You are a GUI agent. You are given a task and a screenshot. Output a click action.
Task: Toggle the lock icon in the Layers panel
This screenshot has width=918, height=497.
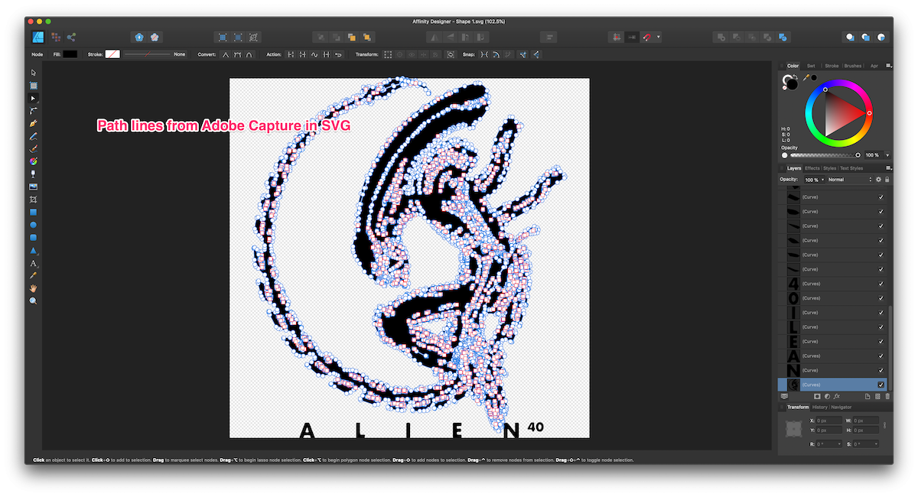(x=887, y=179)
